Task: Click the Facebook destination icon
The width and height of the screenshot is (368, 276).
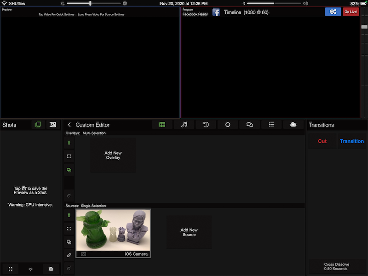Action: [216, 12]
